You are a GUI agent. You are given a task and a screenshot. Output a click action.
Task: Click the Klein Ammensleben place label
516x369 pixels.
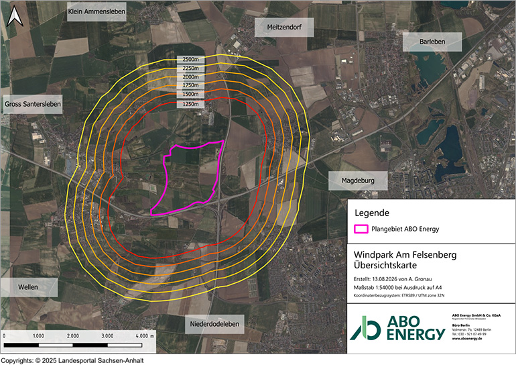point(96,11)
